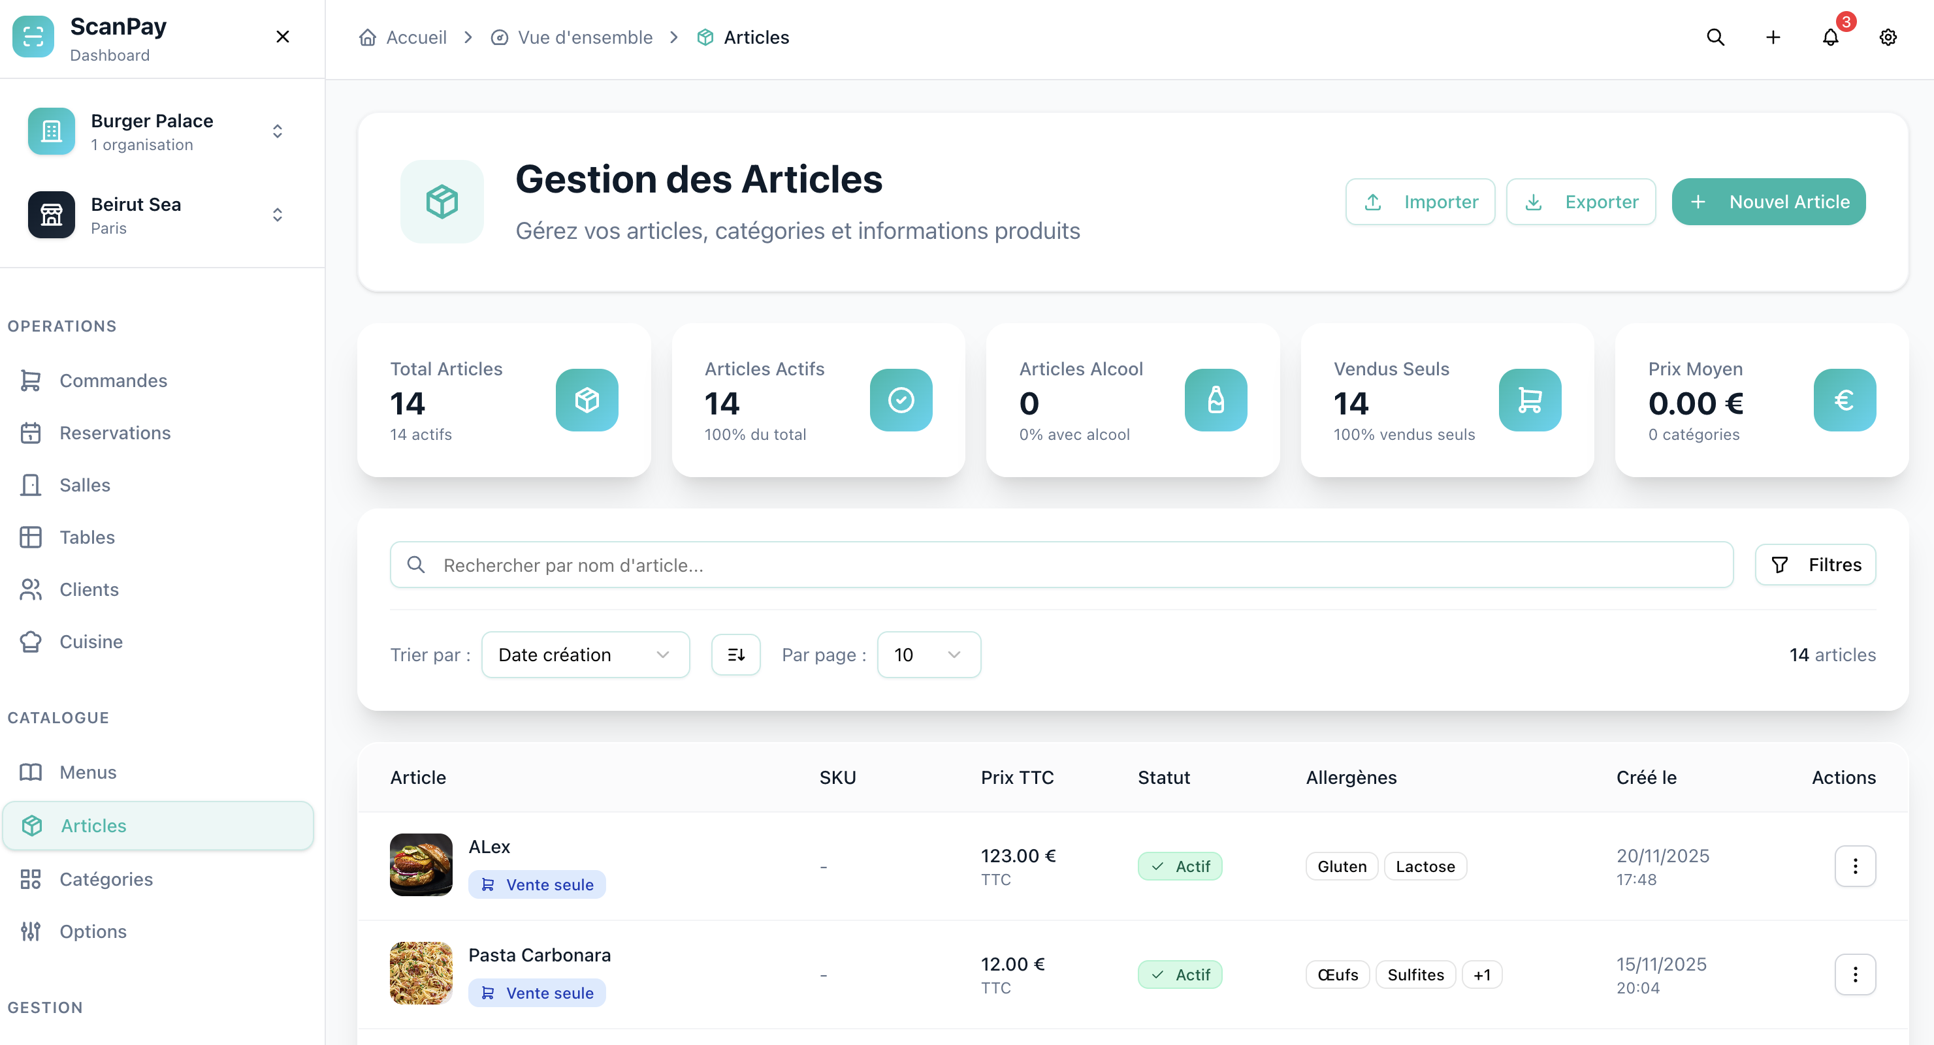Select Menus in the Catalogue section

coord(87,771)
